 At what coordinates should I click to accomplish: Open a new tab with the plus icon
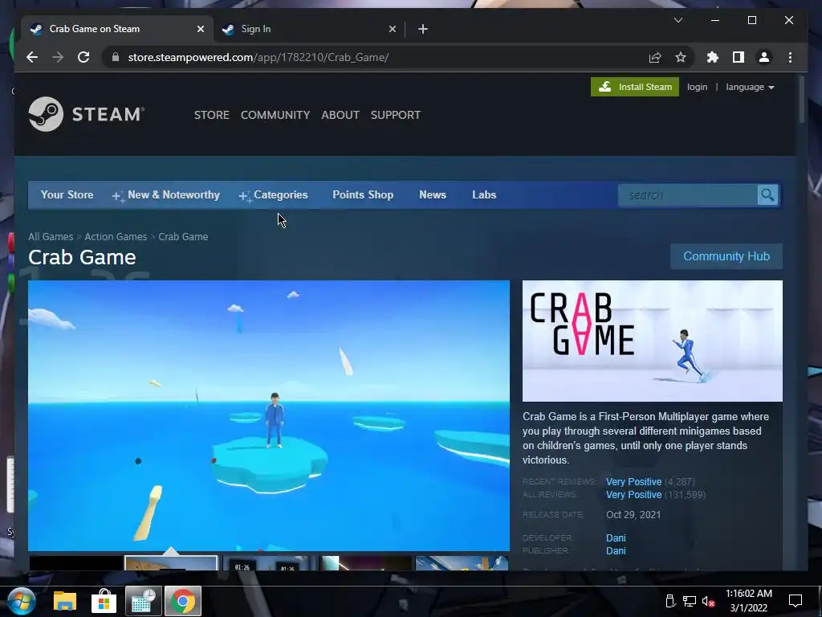pos(423,29)
